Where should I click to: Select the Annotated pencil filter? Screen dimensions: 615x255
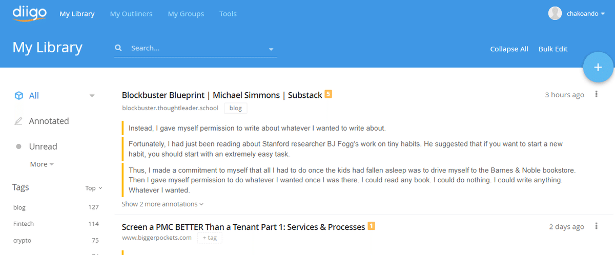(x=18, y=121)
